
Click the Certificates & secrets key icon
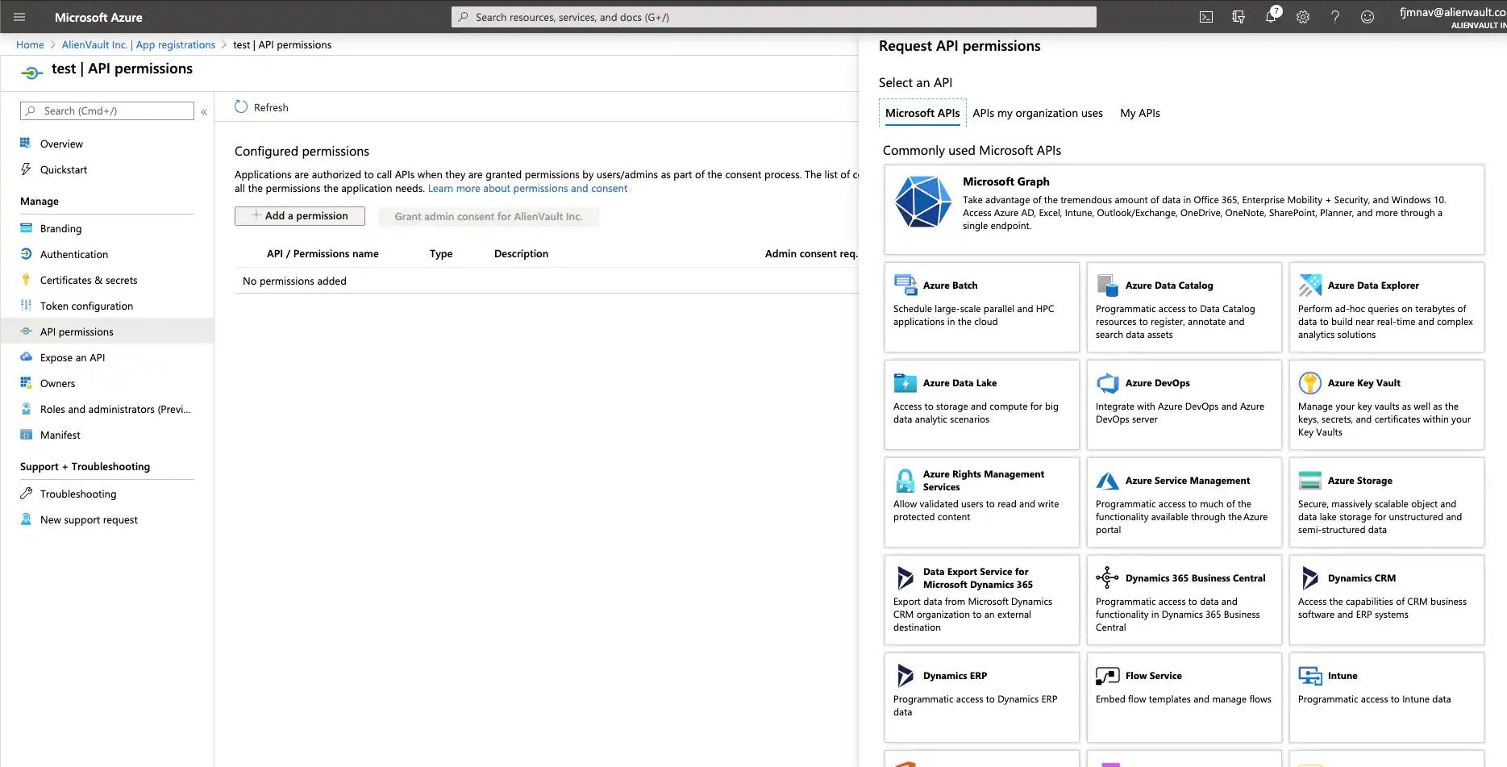(26, 280)
